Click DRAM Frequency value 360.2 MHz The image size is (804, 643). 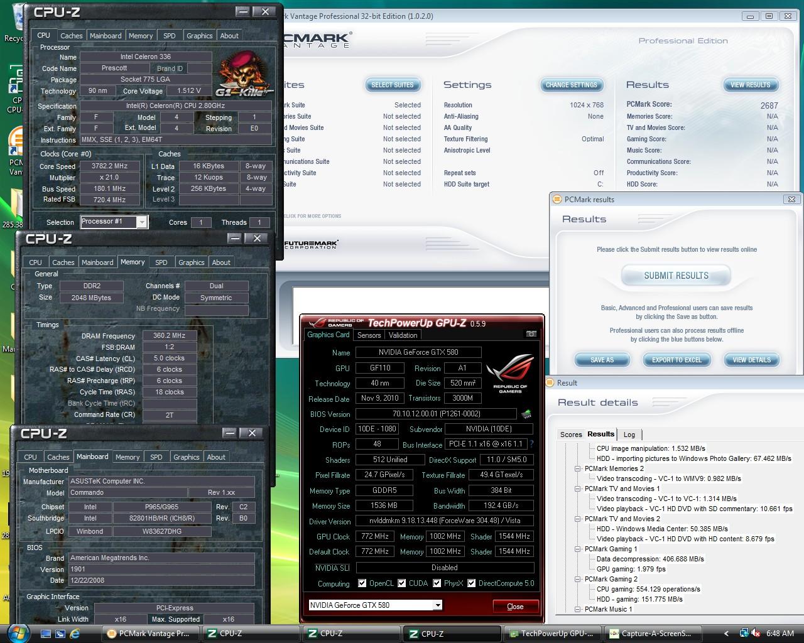(x=170, y=336)
